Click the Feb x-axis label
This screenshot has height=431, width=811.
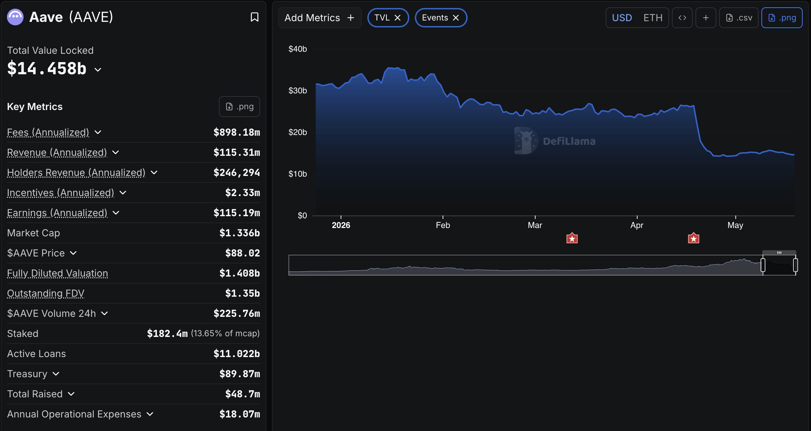click(443, 225)
